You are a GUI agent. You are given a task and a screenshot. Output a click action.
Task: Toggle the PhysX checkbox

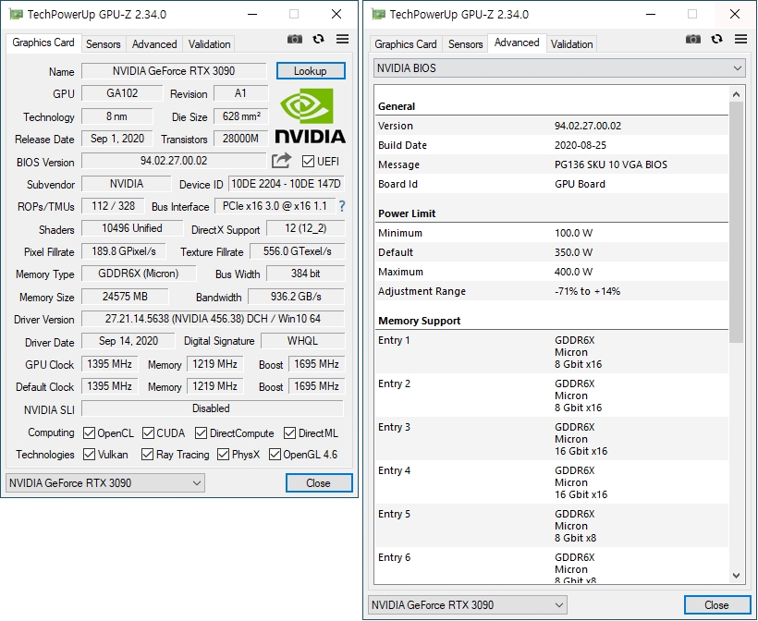[x=223, y=455]
